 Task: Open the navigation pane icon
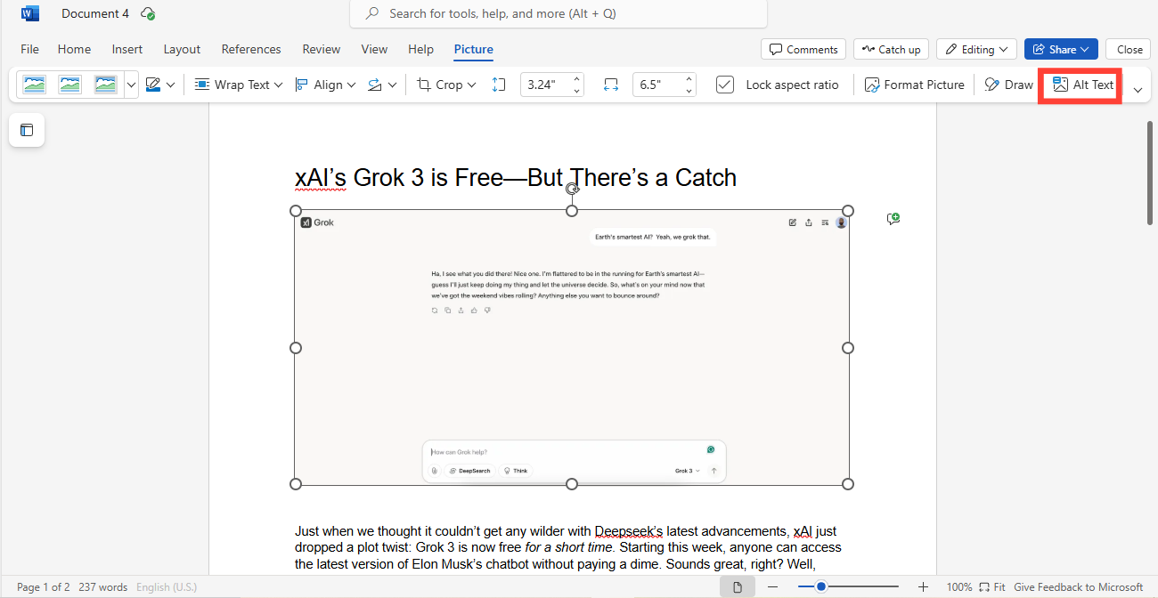27,131
